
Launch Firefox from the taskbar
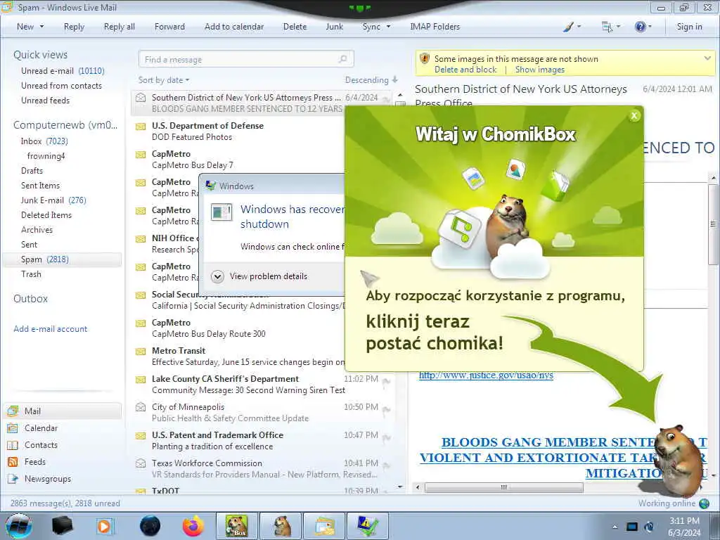(193, 526)
